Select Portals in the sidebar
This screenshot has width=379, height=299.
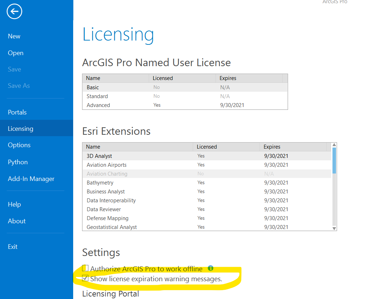click(x=17, y=112)
